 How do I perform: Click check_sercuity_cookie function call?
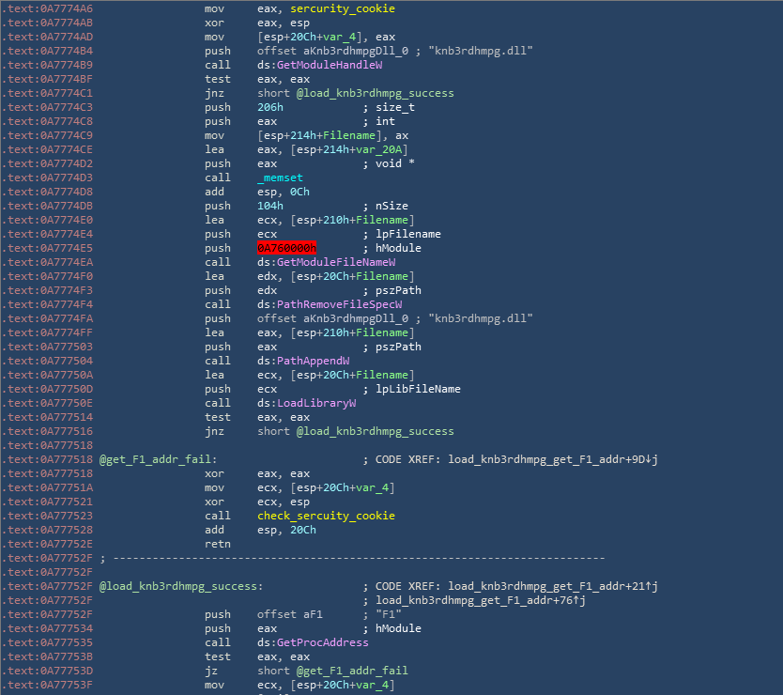[x=326, y=516]
